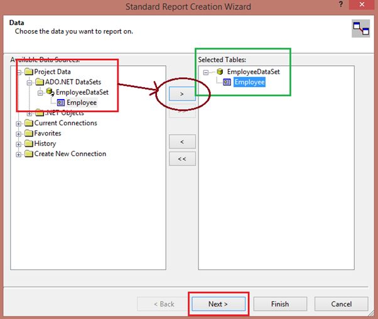Click the EmployeeDataSet database icon in Available Data Sources
The image size is (378, 319).
click(50, 92)
